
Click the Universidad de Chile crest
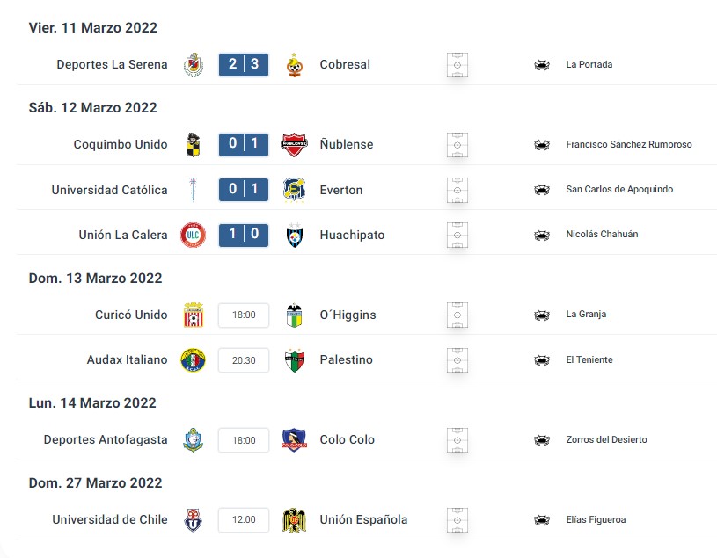point(193,520)
